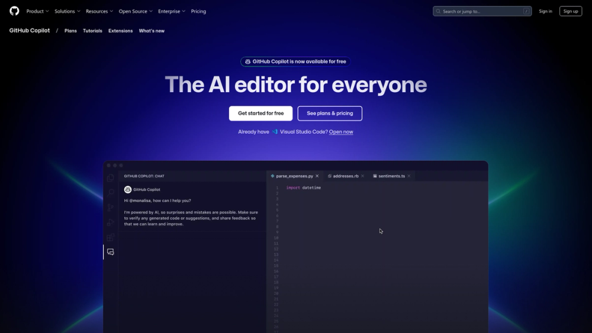Open the Product dropdown menu
The width and height of the screenshot is (592, 333).
click(37, 11)
